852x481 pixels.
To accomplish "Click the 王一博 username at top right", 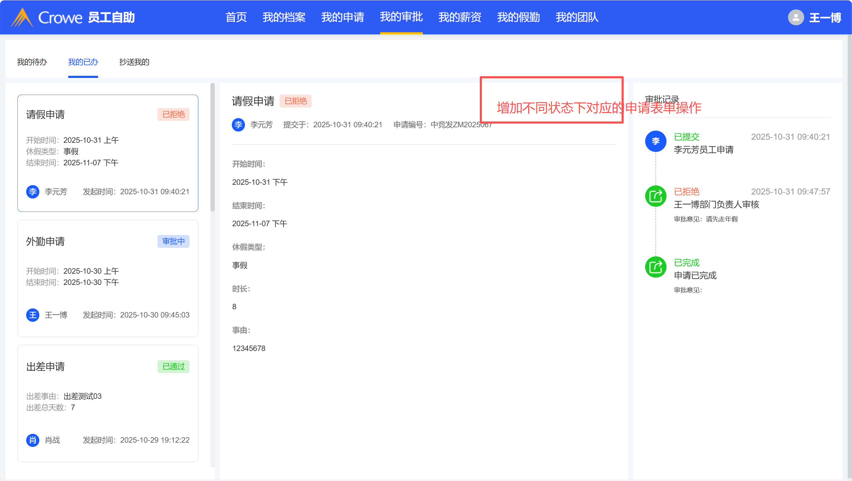I will 825,17.
